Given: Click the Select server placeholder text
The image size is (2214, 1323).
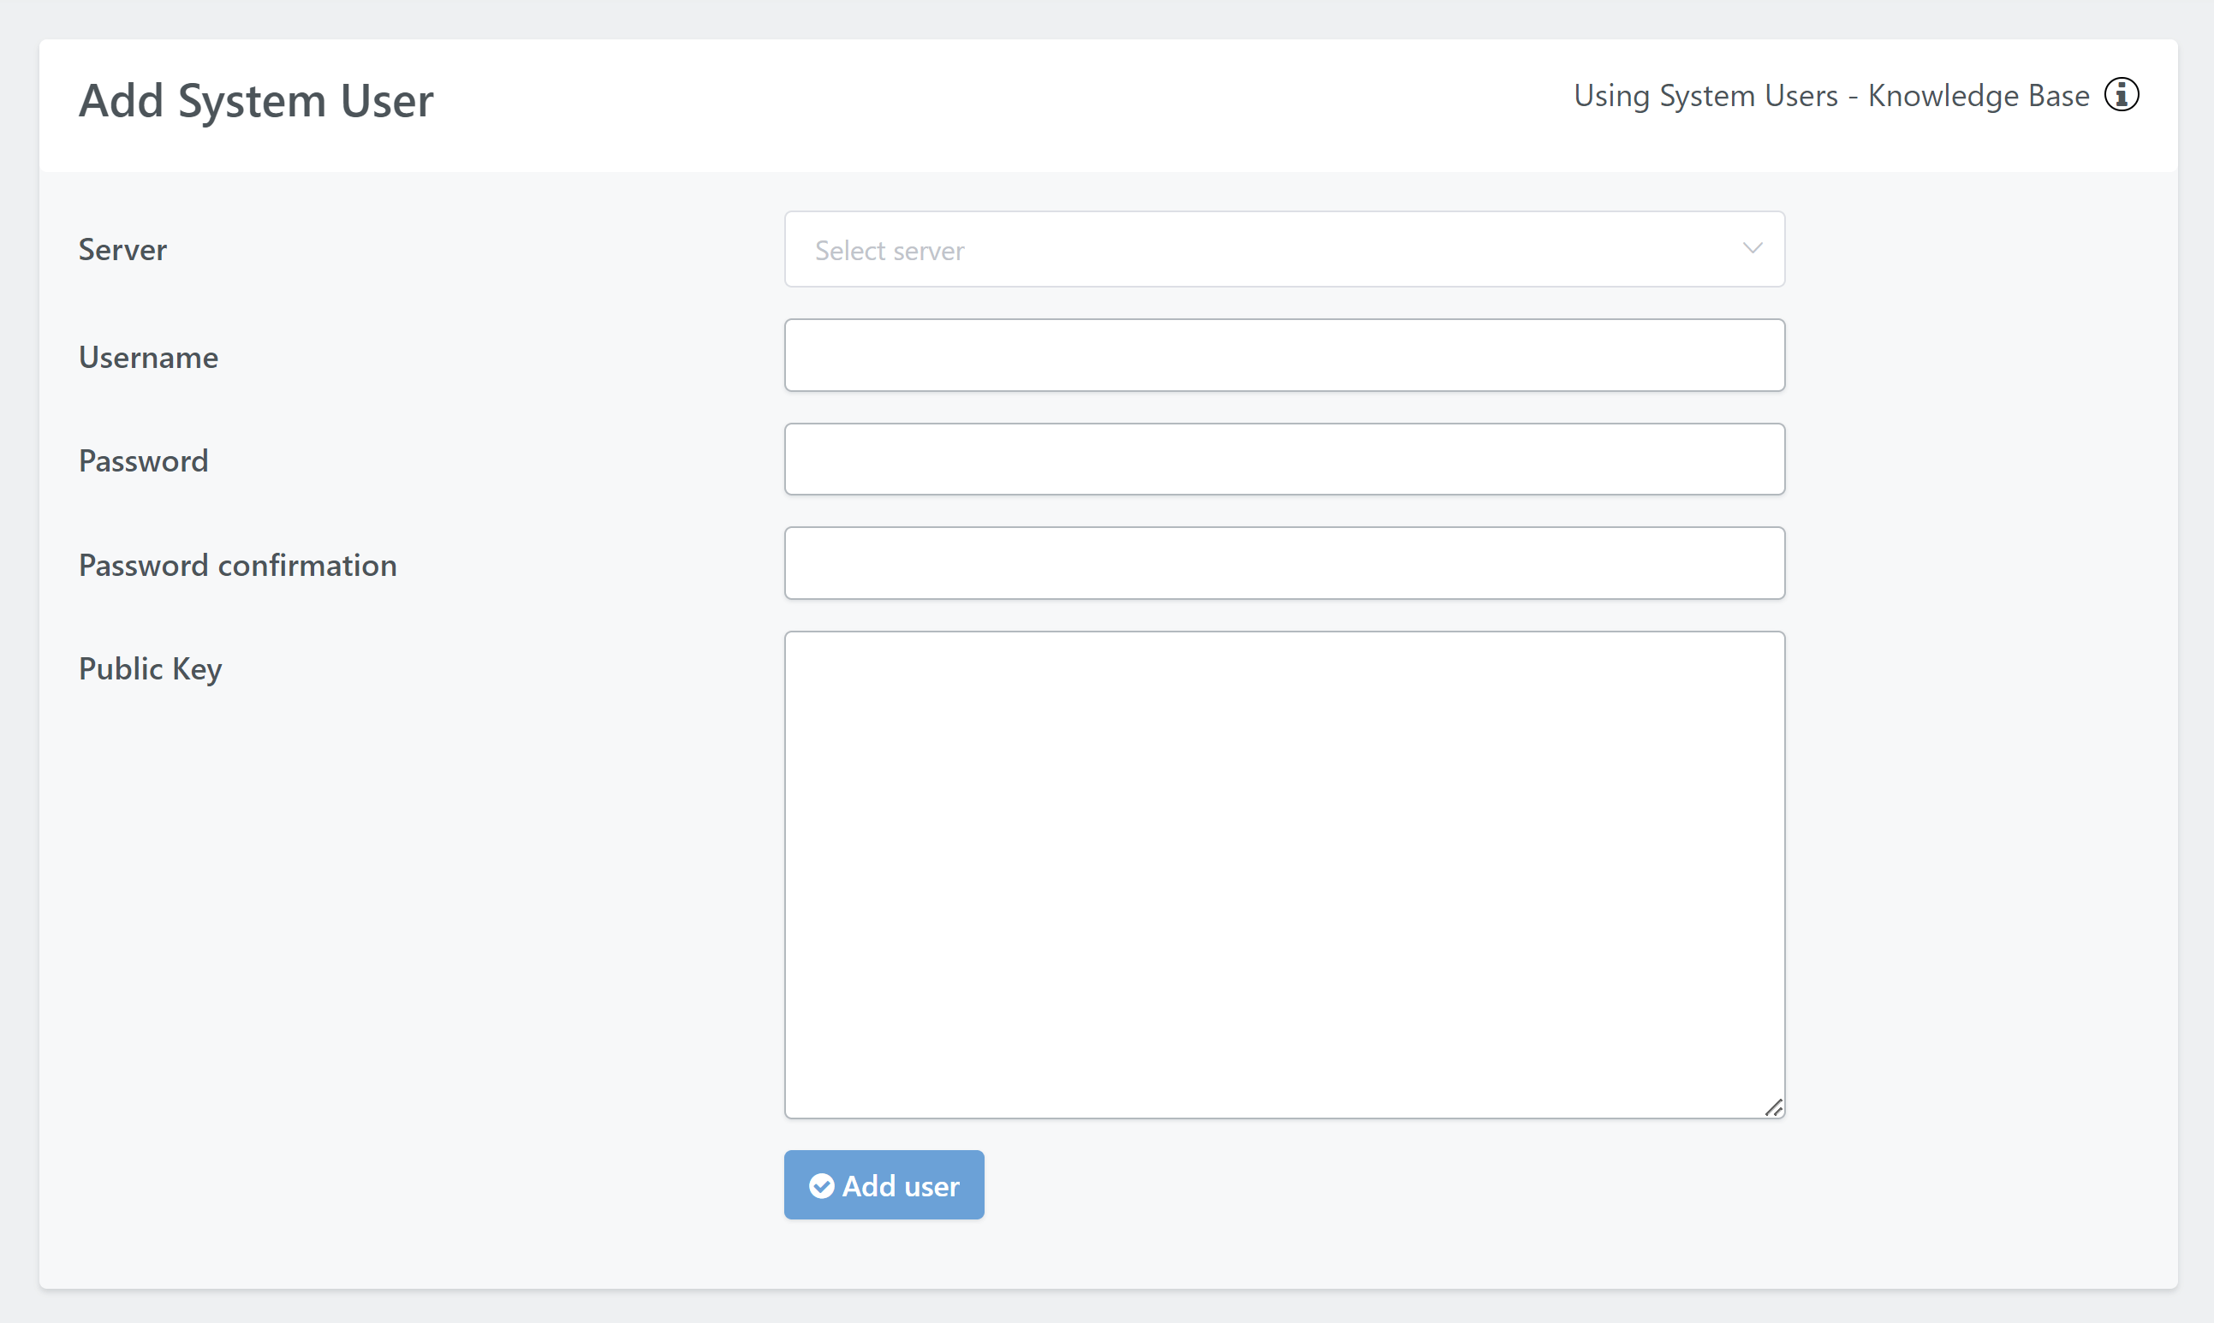Looking at the screenshot, I should coord(889,251).
